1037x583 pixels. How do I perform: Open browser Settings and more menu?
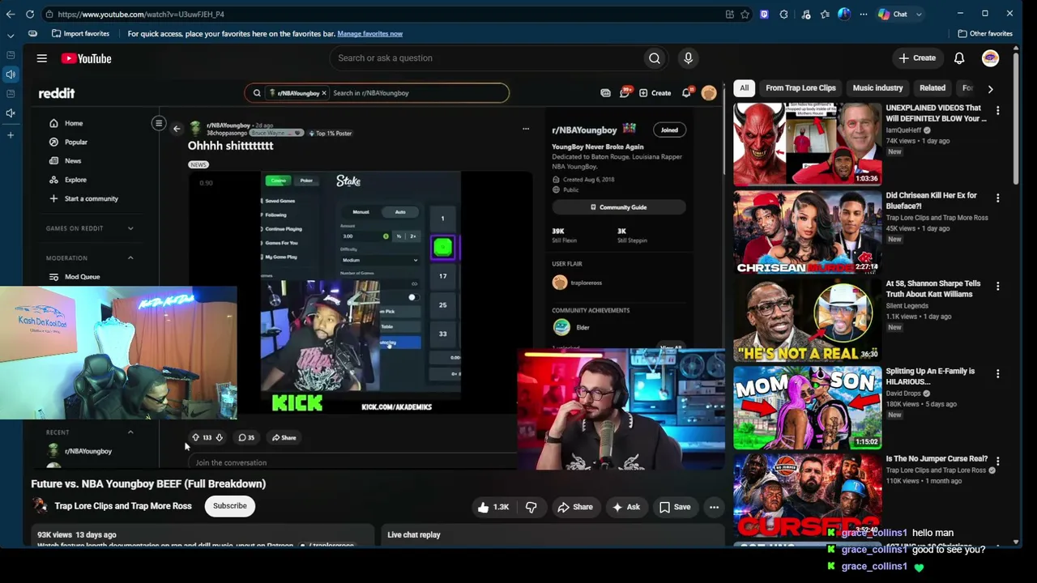pyautogui.click(x=864, y=14)
